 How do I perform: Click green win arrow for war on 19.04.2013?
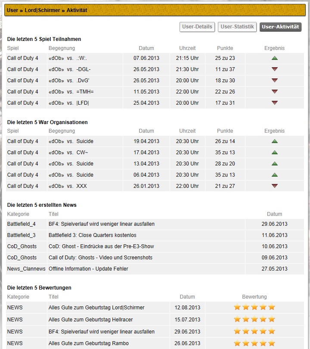tap(275, 141)
